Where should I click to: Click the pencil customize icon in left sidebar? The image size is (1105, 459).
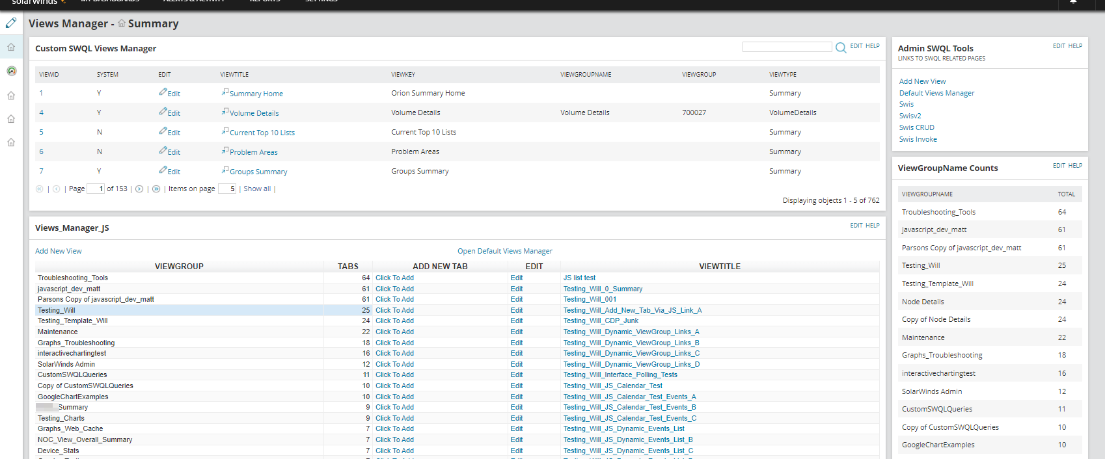(11, 23)
